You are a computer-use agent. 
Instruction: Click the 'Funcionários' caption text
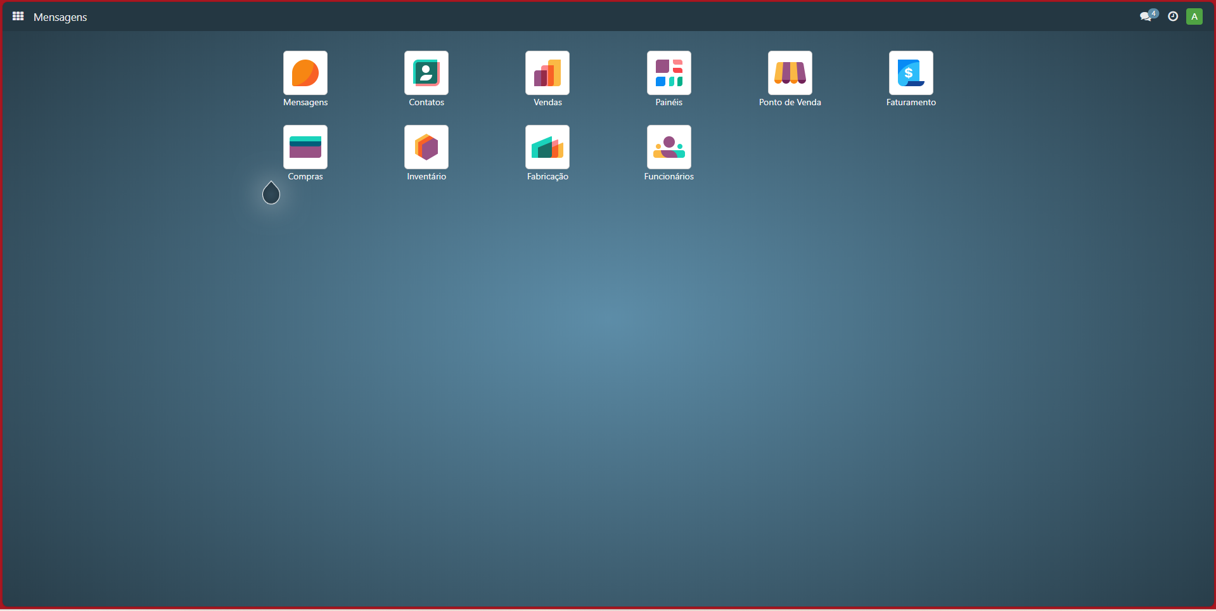click(x=669, y=176)
